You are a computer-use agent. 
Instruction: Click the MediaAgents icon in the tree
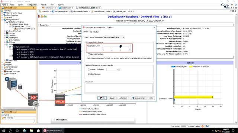coord(7,38)
